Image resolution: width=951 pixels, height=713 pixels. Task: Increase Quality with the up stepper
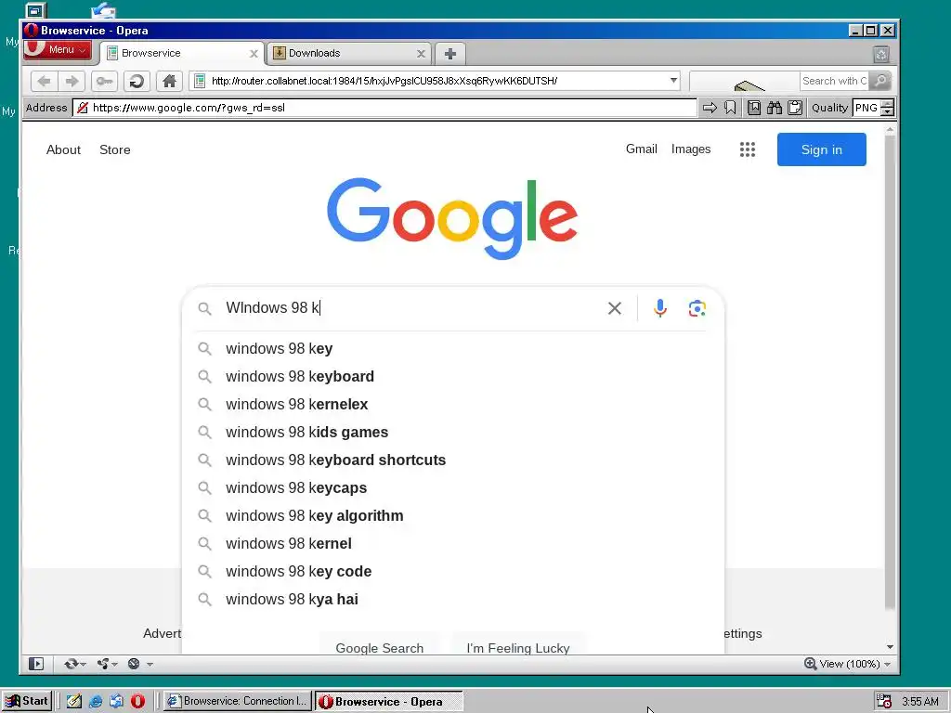point(887,104)
